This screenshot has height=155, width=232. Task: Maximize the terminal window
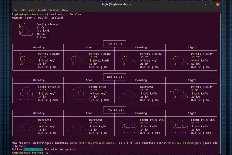tap(212, 4)
